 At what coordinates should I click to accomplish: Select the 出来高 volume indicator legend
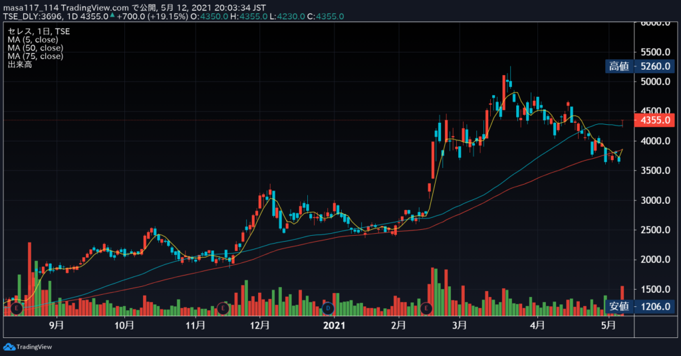19,64
